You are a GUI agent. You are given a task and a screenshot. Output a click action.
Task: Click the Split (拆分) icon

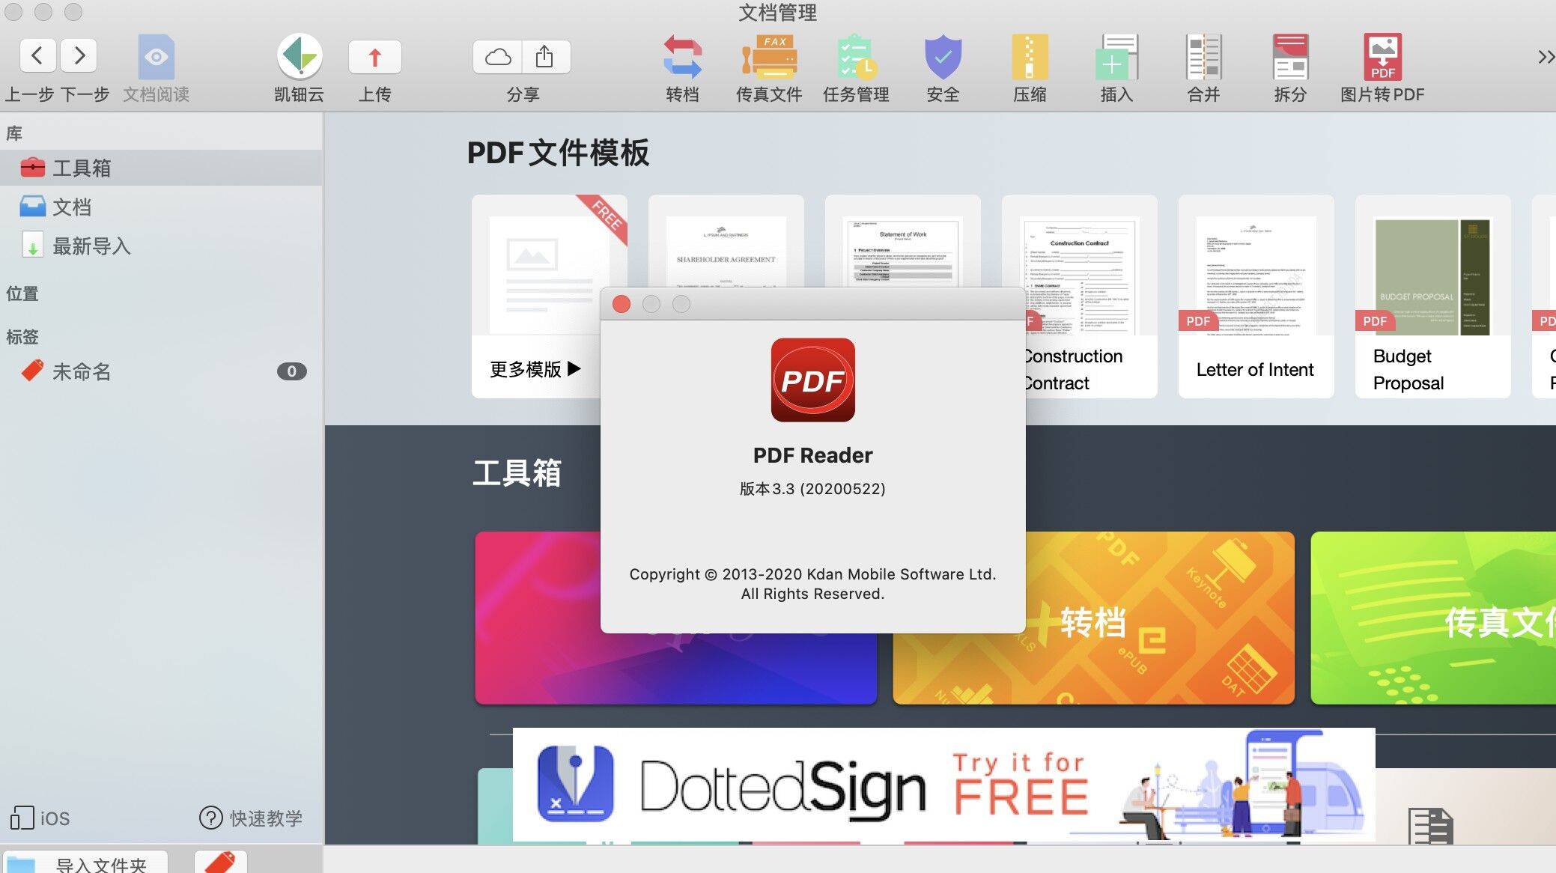(x=1290, y=58)
